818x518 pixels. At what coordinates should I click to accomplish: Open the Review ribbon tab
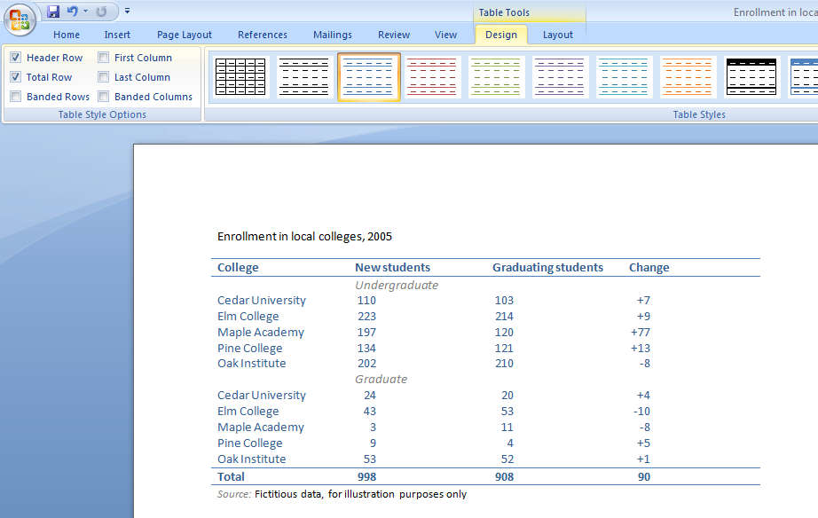[x=393, y=35]
